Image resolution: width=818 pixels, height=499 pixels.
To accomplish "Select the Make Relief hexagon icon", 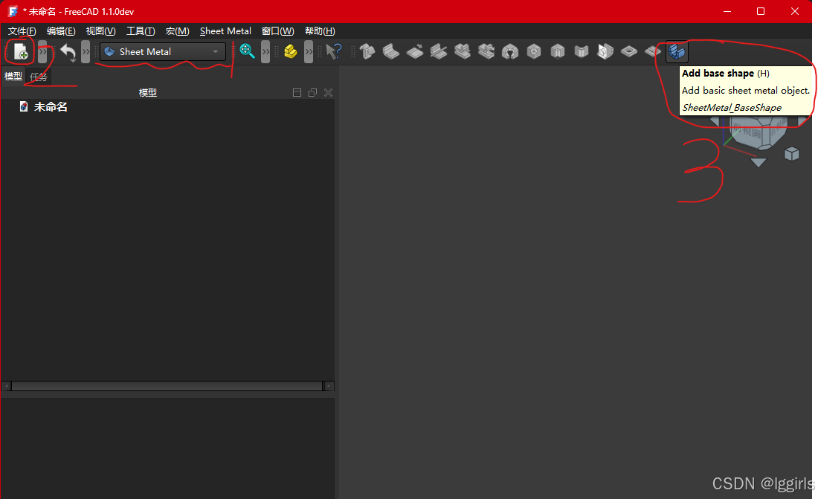I will tap(534, 51).
